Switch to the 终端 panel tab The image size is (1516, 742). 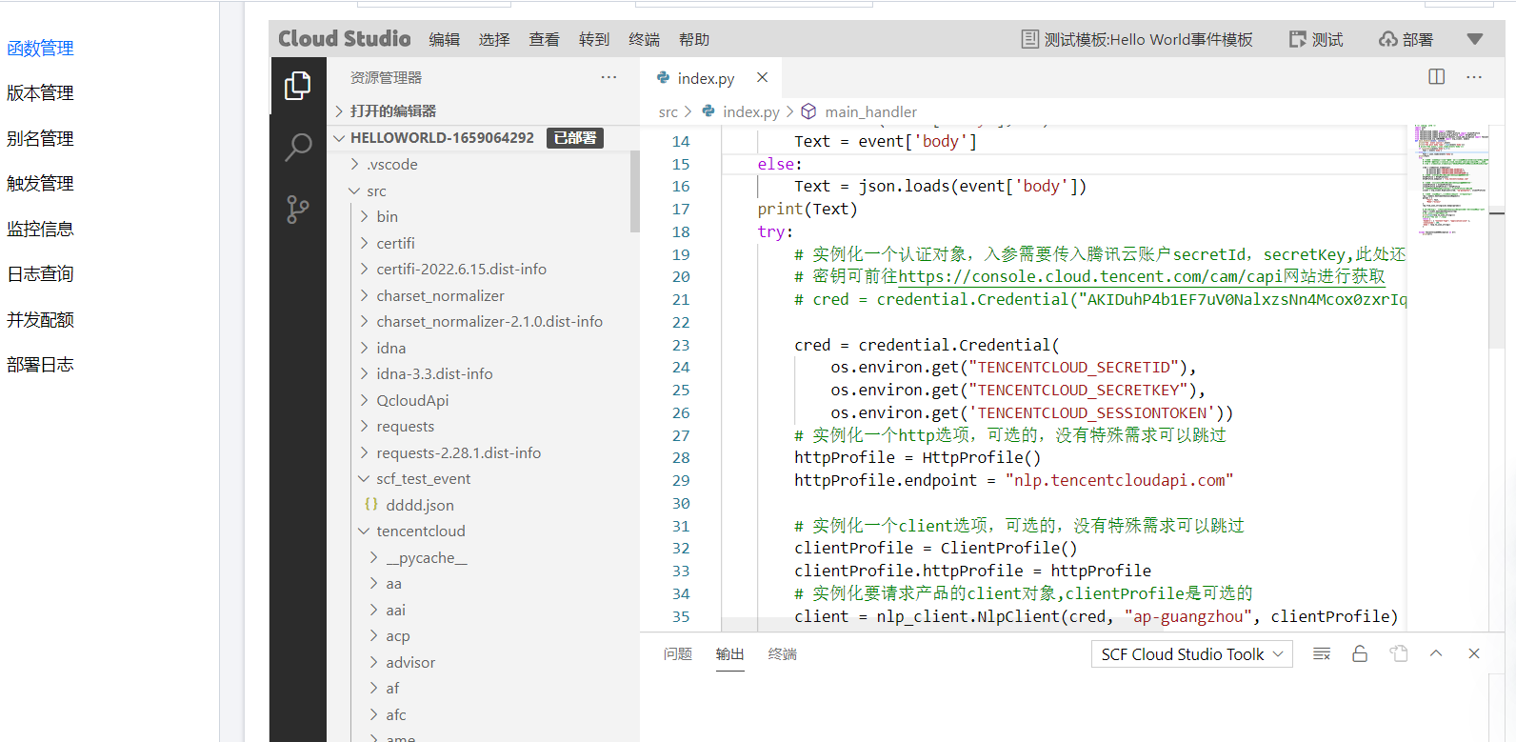[783, 653]
